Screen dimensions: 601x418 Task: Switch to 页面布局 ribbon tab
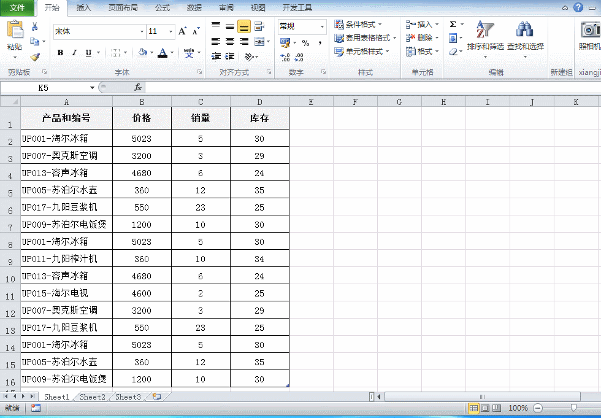[x=123, y=7]
